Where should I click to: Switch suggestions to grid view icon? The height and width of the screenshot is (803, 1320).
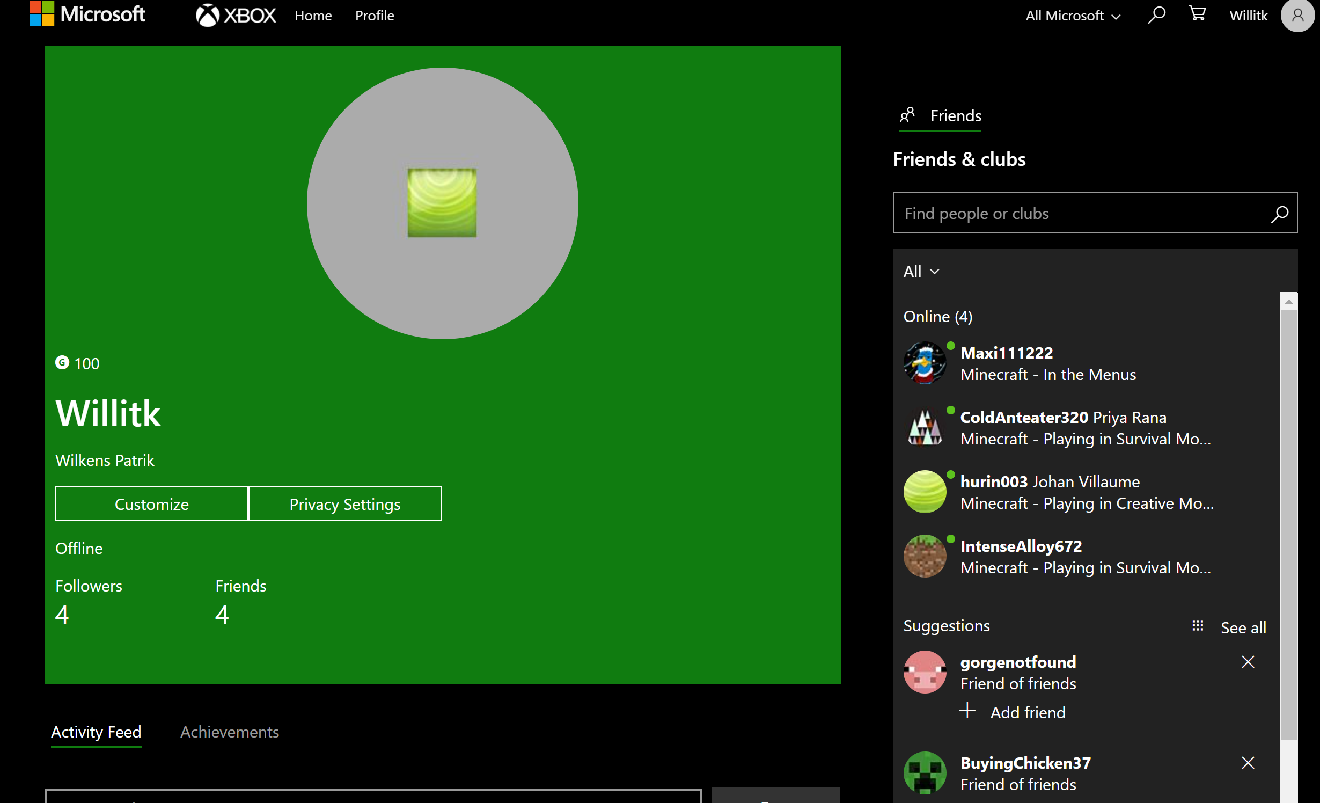tap(1198, 626)
